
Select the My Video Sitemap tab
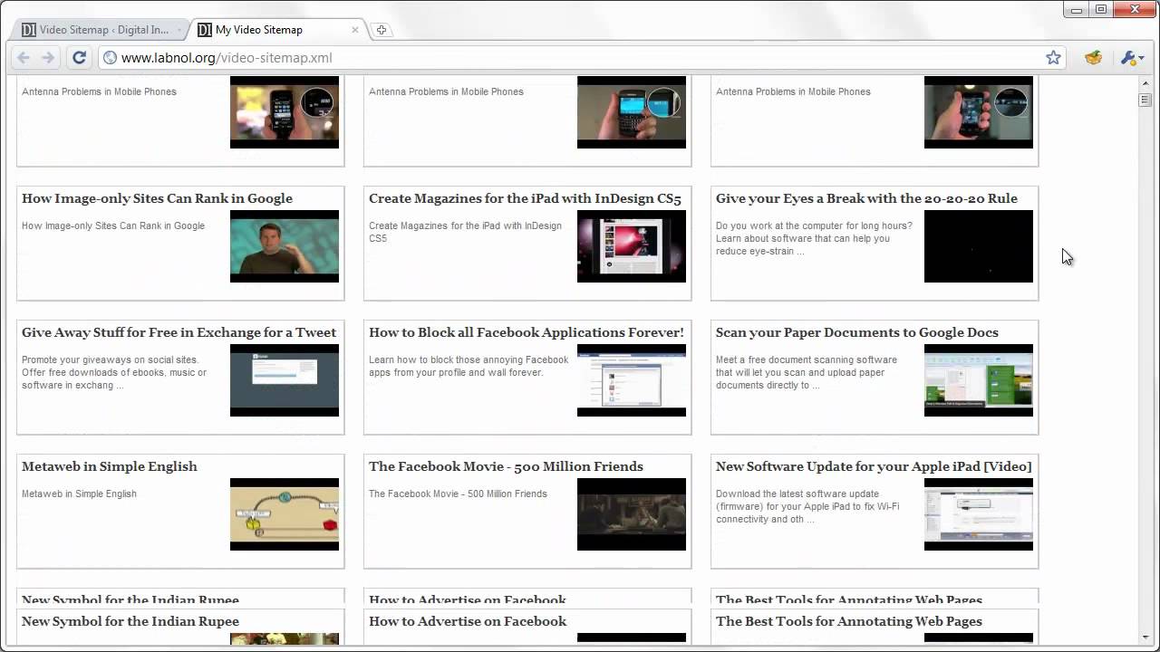pos(276,30)
